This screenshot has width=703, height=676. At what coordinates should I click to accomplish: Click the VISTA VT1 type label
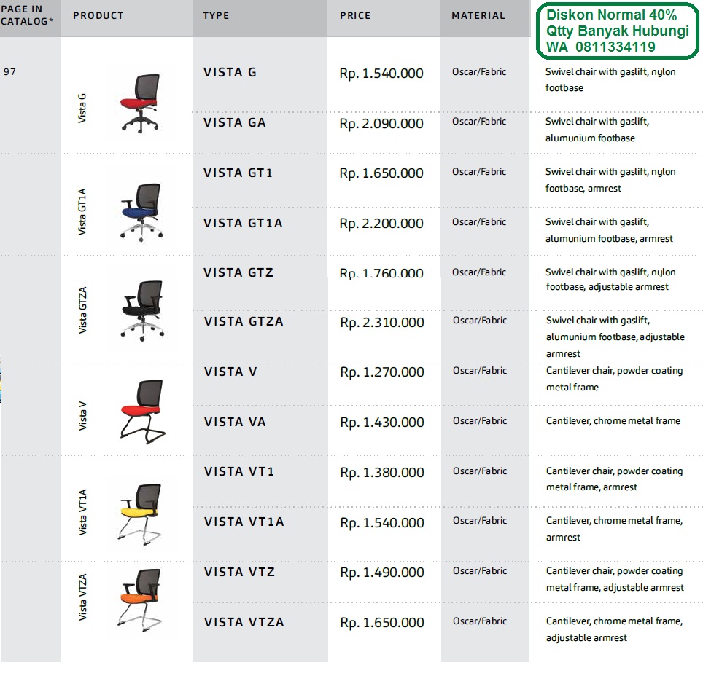239,471
